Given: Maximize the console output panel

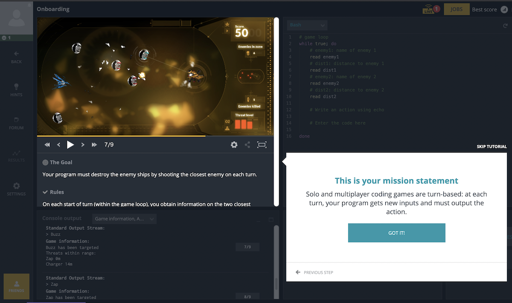Looking at the screenshot, I should tap(271, 220).
